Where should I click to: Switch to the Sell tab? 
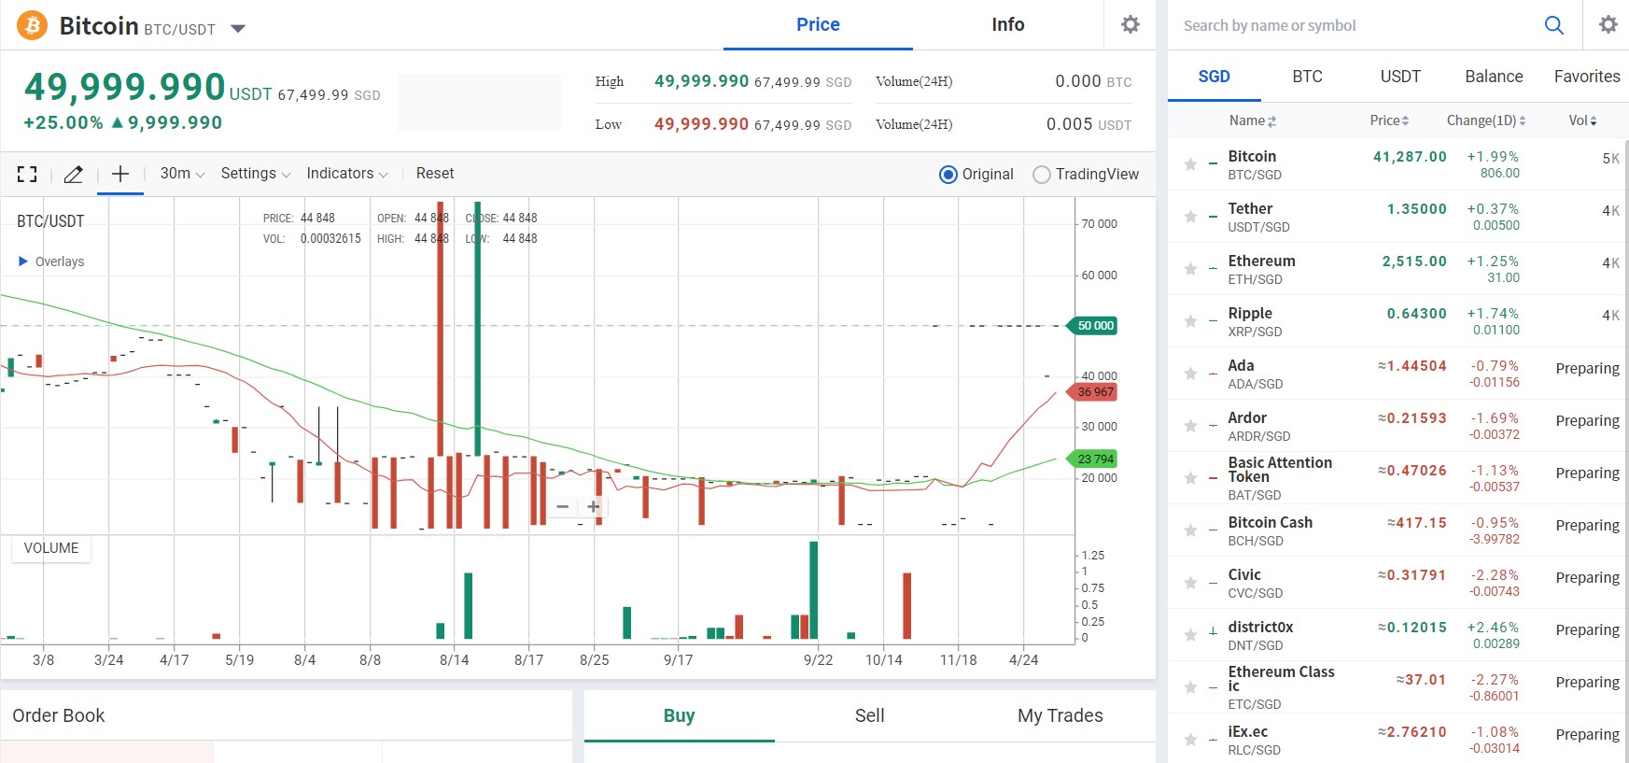(x=869, y=715)
